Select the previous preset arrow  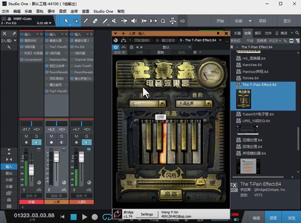click(137, 47)
